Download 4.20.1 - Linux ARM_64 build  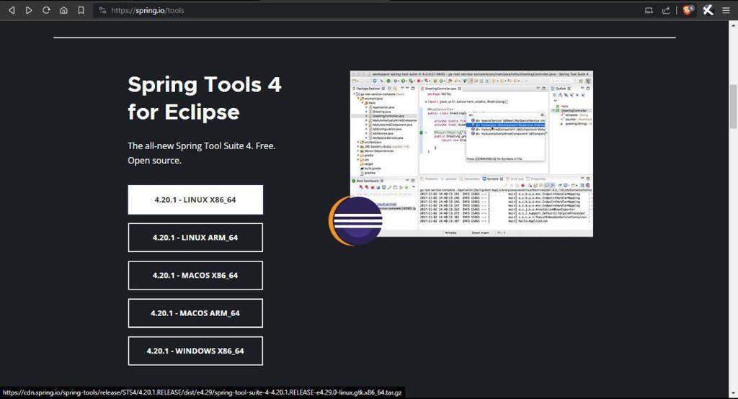[x=195, y=238]
